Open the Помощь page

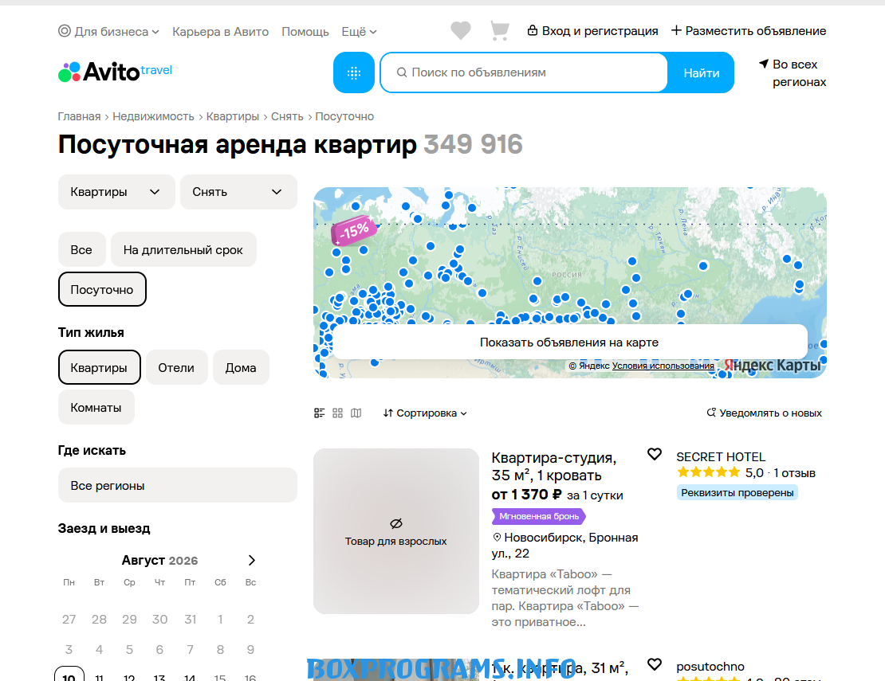point(305,32)
